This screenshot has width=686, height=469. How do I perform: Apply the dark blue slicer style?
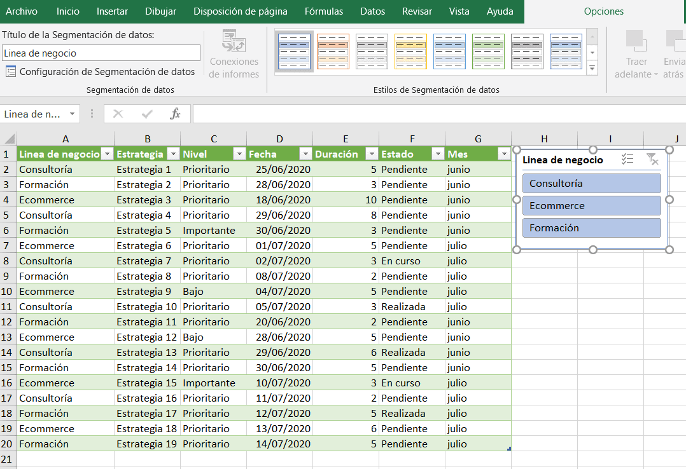(x=566, y=51)
